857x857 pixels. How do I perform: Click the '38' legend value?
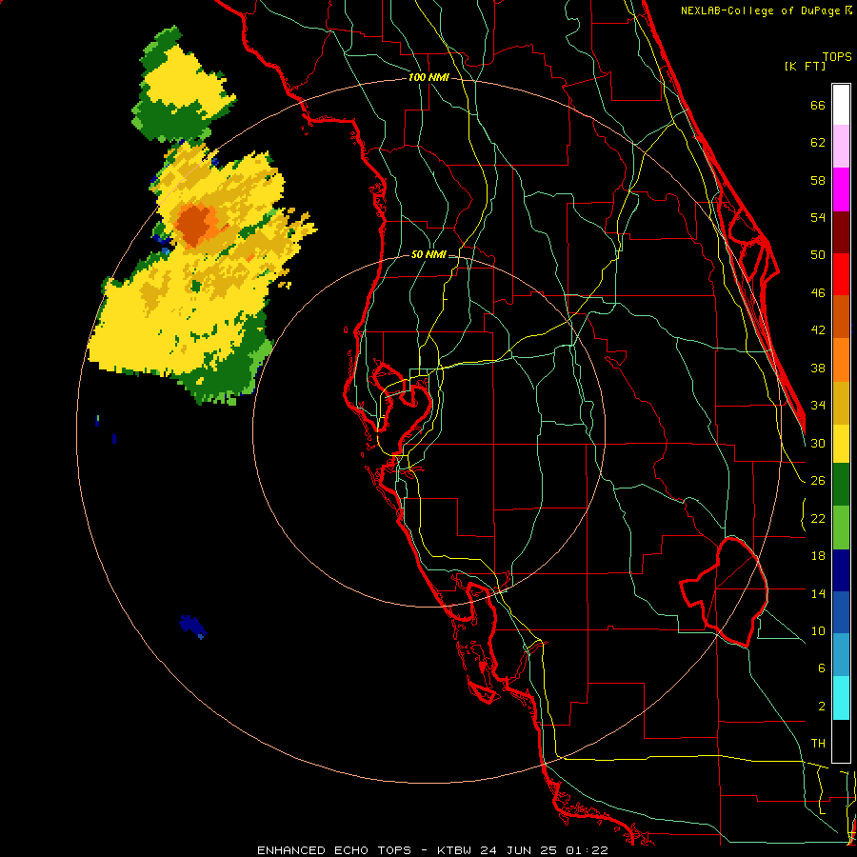tap(818, 368)
